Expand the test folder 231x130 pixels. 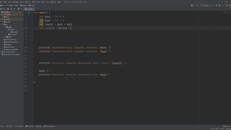[x=4, y=37]
